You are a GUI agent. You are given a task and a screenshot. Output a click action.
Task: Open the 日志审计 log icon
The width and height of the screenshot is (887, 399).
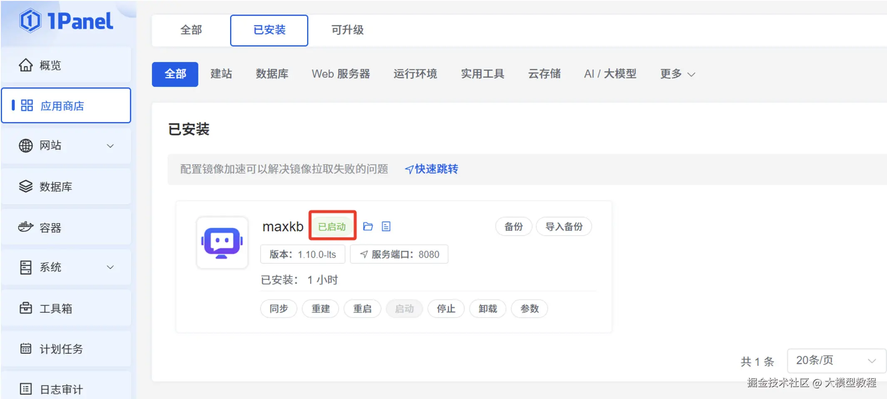coord(26,389)
